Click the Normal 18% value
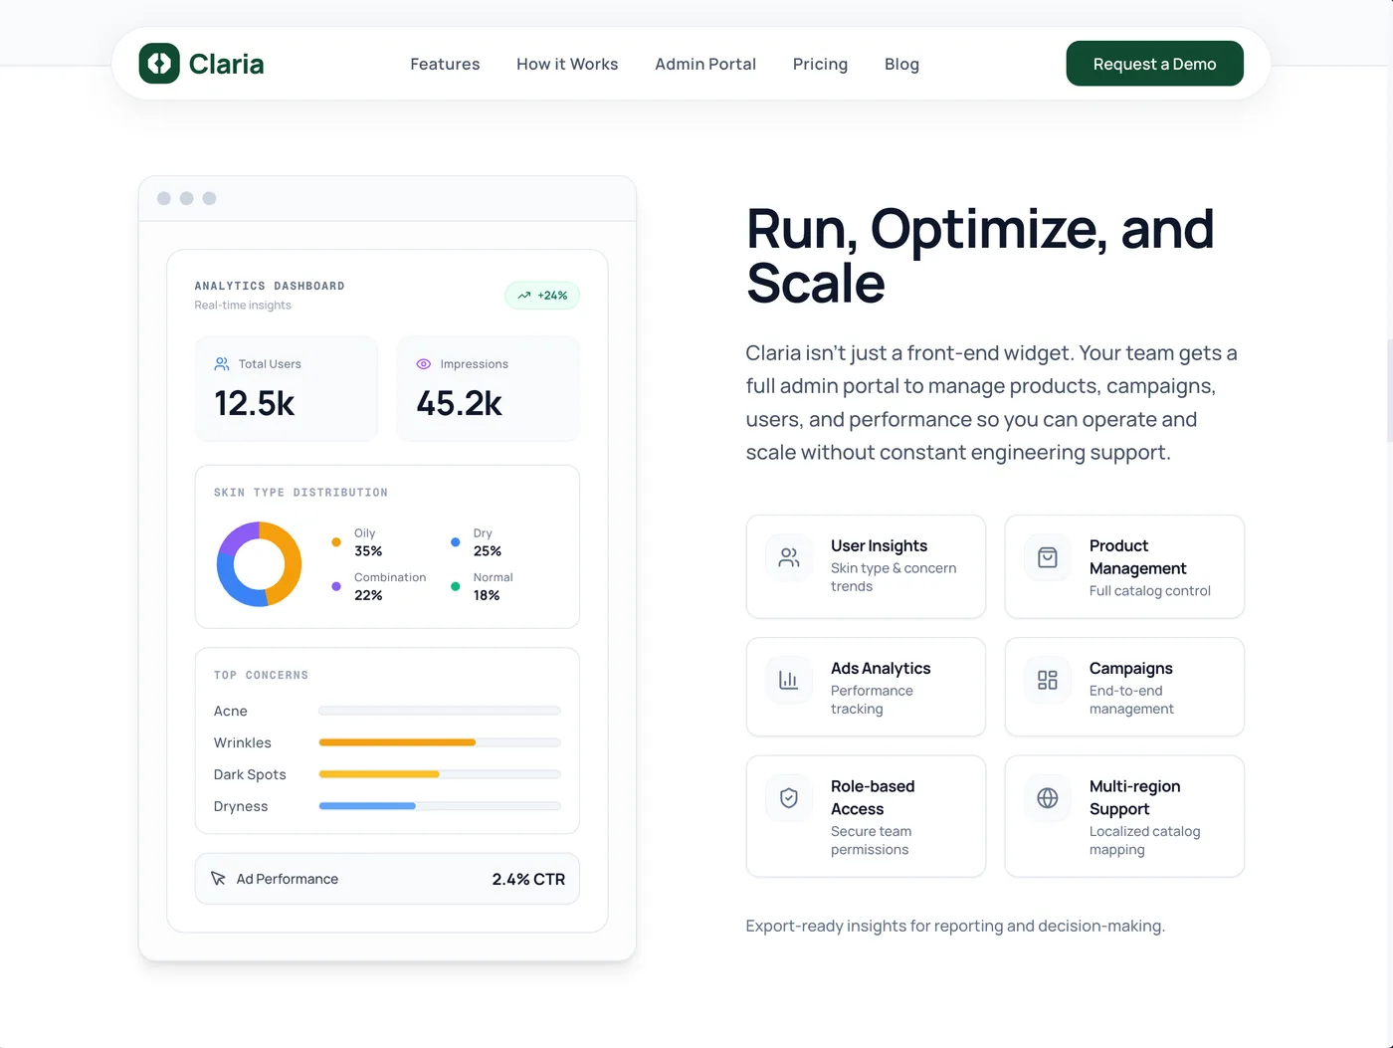This screenshot has width=1393, height=1048. [x=487, y=595]
